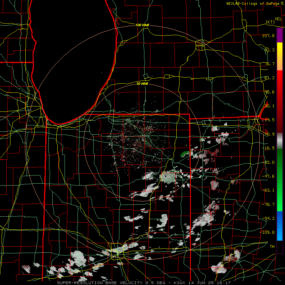The height and width of the screenshot is (285, 285).
Task: Click the Super-Resolution Base Velocity caption
Action: click(x=144, y=283)
